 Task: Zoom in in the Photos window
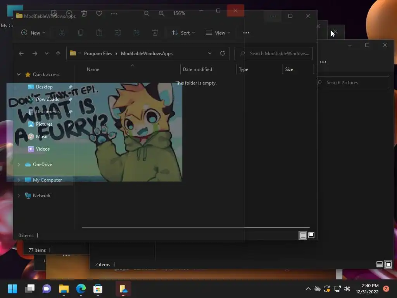click(x=162, y=13)
